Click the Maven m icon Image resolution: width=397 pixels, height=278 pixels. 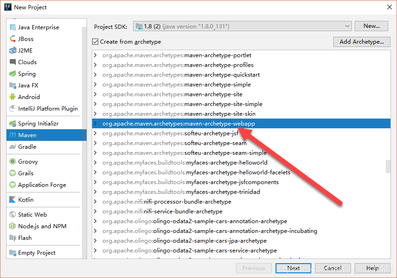(x=13, y=135)
